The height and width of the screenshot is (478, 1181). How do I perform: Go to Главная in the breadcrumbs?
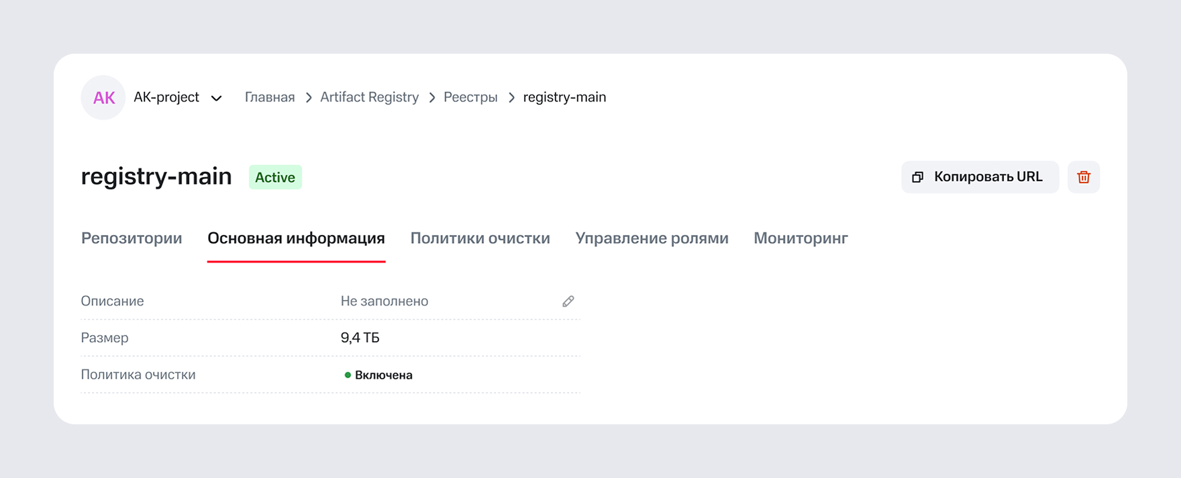click(270, 97)
